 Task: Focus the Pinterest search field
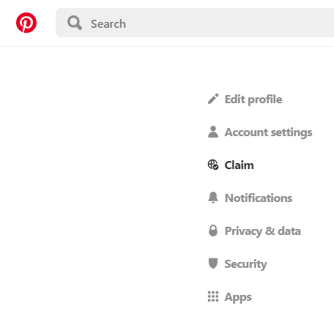(x=195, y=23)
